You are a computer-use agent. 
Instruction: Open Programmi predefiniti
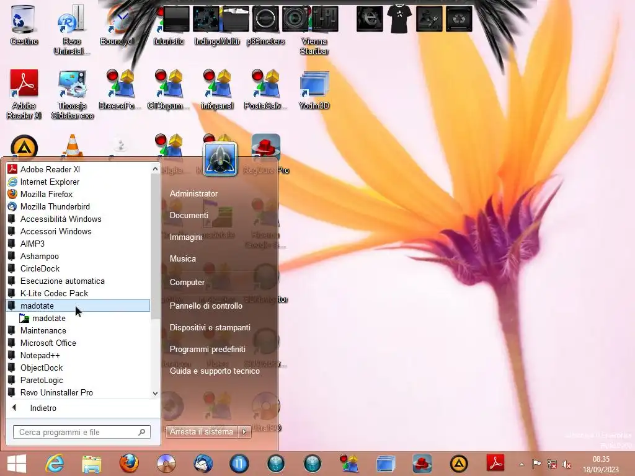pos(207,350)
